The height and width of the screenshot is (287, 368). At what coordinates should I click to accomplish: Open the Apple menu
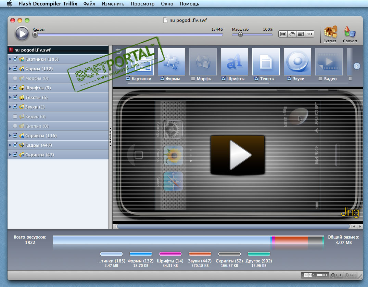pyautogui.click(x=9, y=4)
